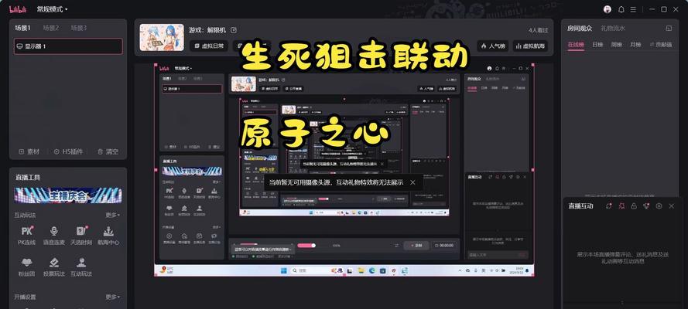Open the 人气榜 popularity ranking

493,46
